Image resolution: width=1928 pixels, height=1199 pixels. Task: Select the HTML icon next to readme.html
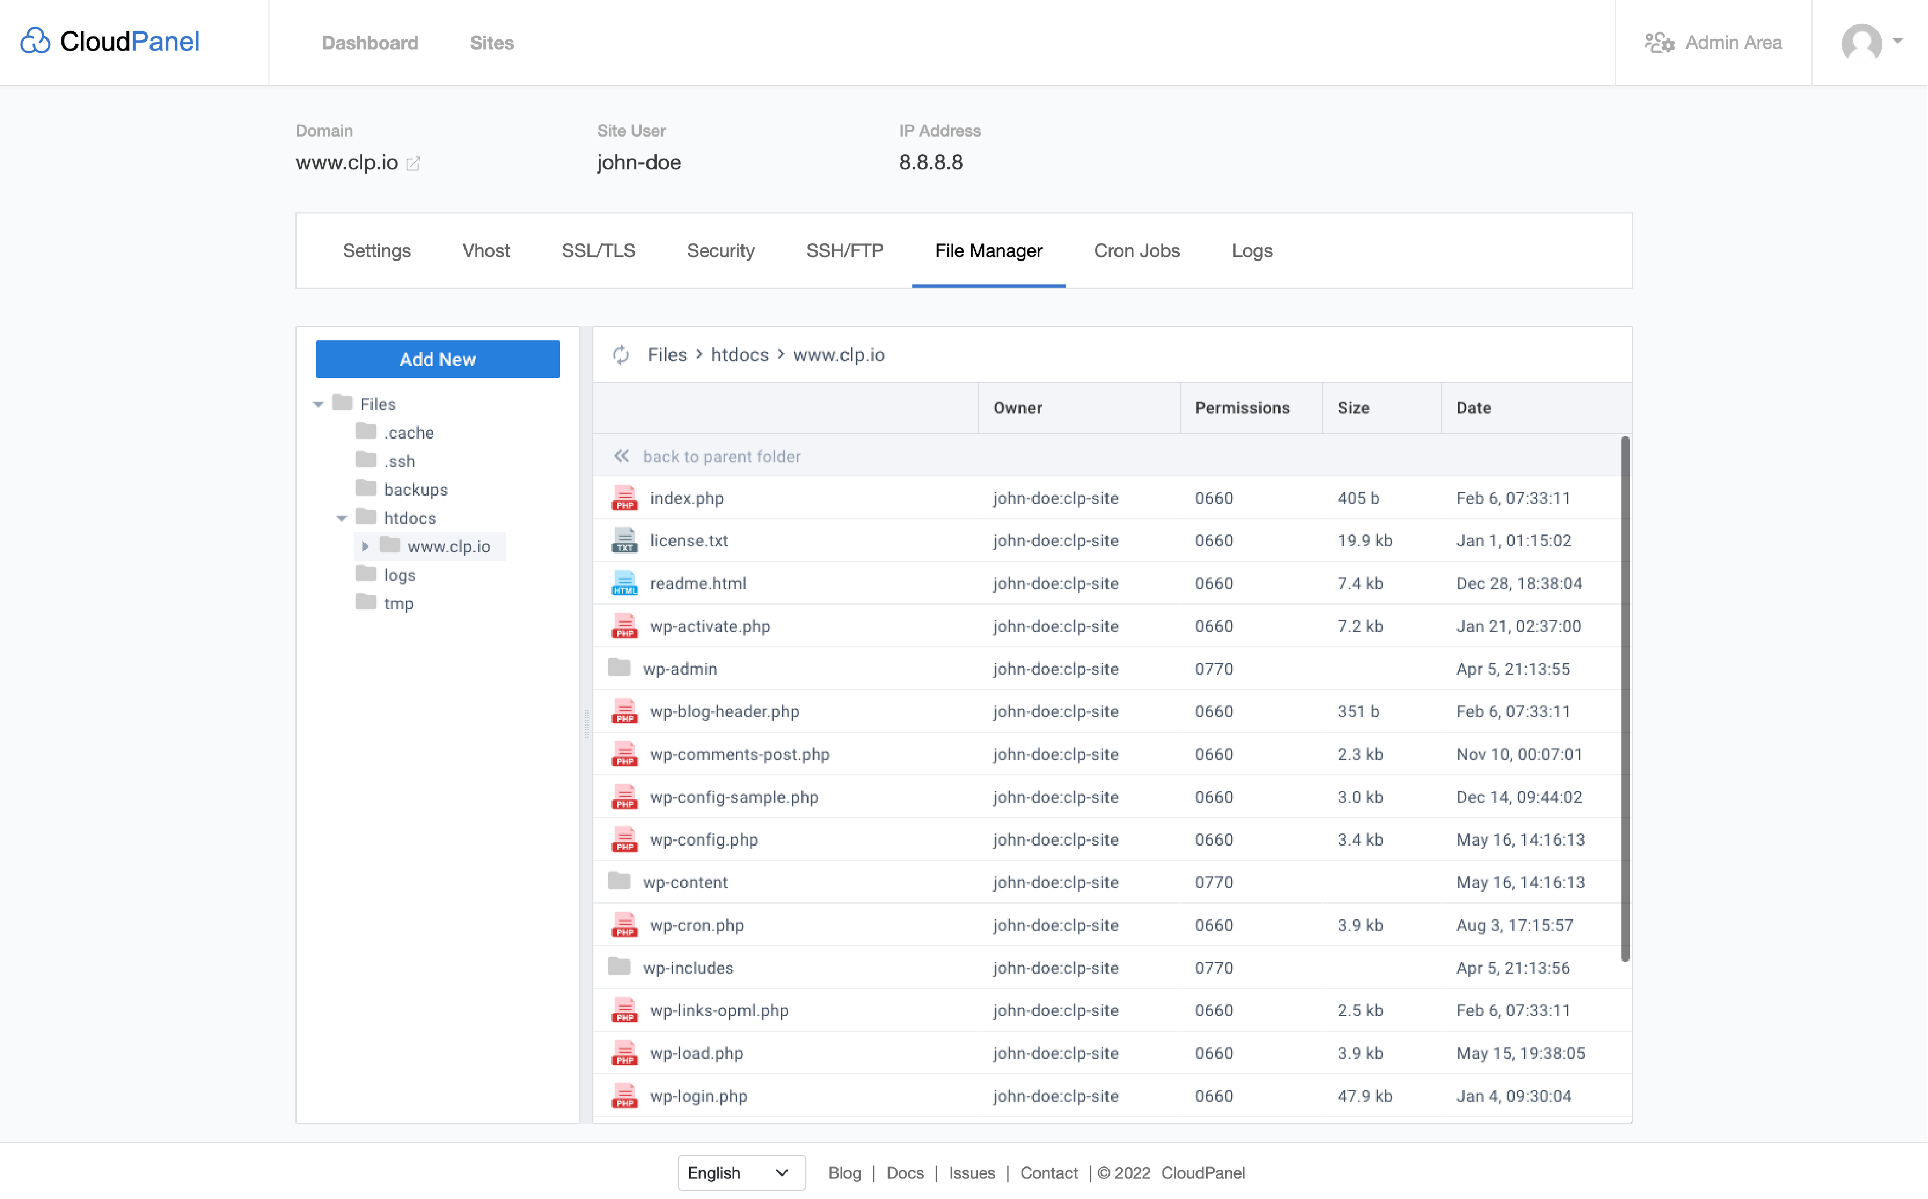(x=625, y=583)
